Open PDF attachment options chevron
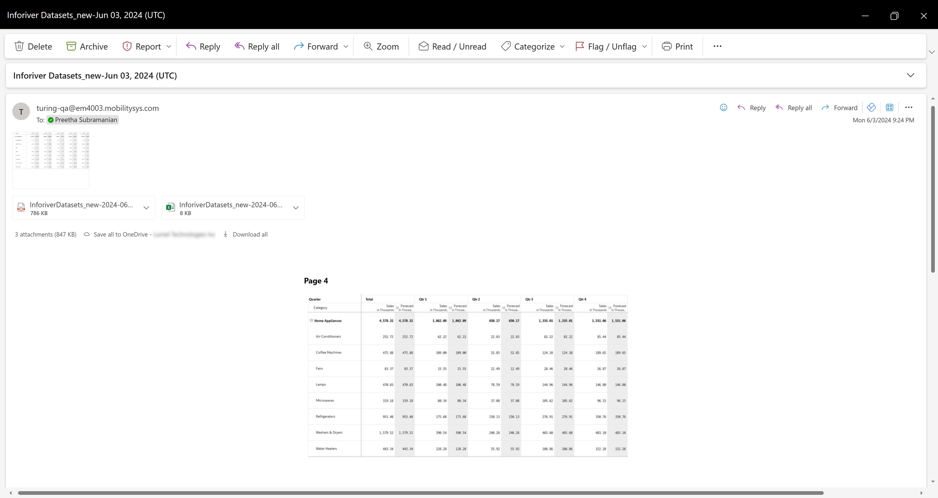Image resolution: width=938 pixels, height=498 pixels. (x=146, y=208)
